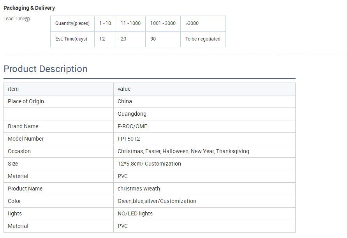
Task: Select the Quantity(pieces) row header
Action: click(x=72, y=23)
